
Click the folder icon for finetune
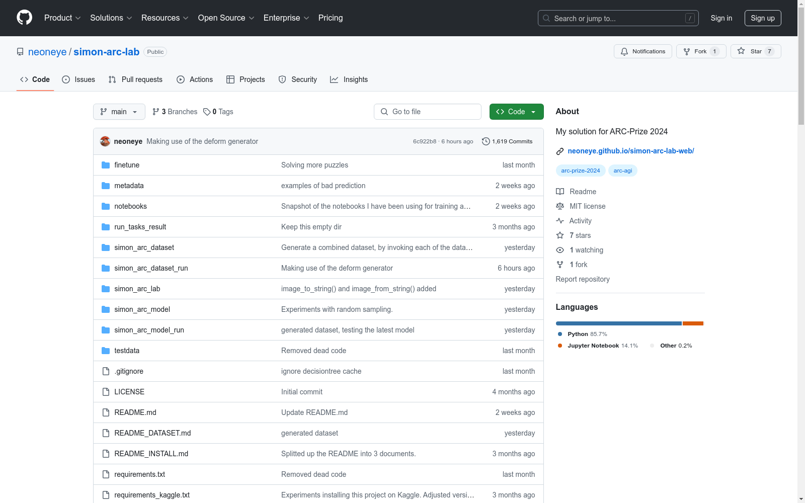pos(106,165)
